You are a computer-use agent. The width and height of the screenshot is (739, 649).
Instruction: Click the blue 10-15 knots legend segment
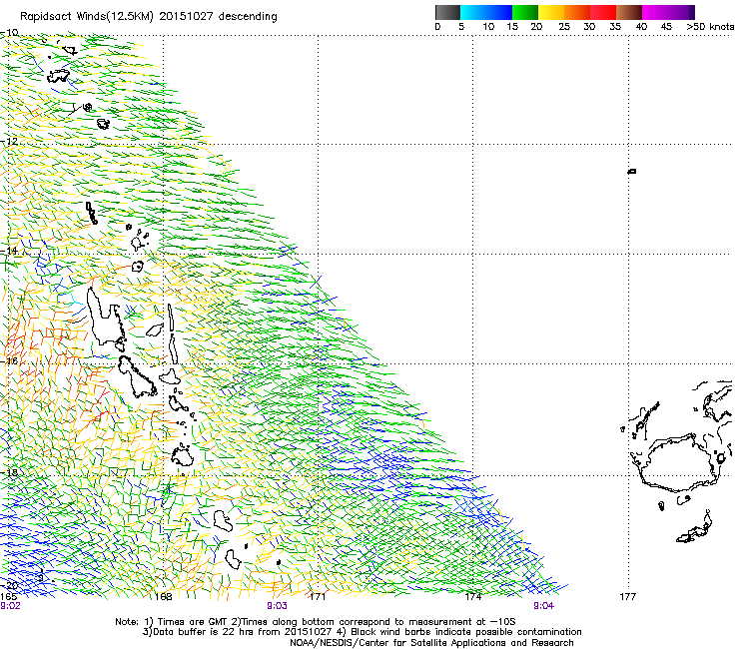point(498,12)
